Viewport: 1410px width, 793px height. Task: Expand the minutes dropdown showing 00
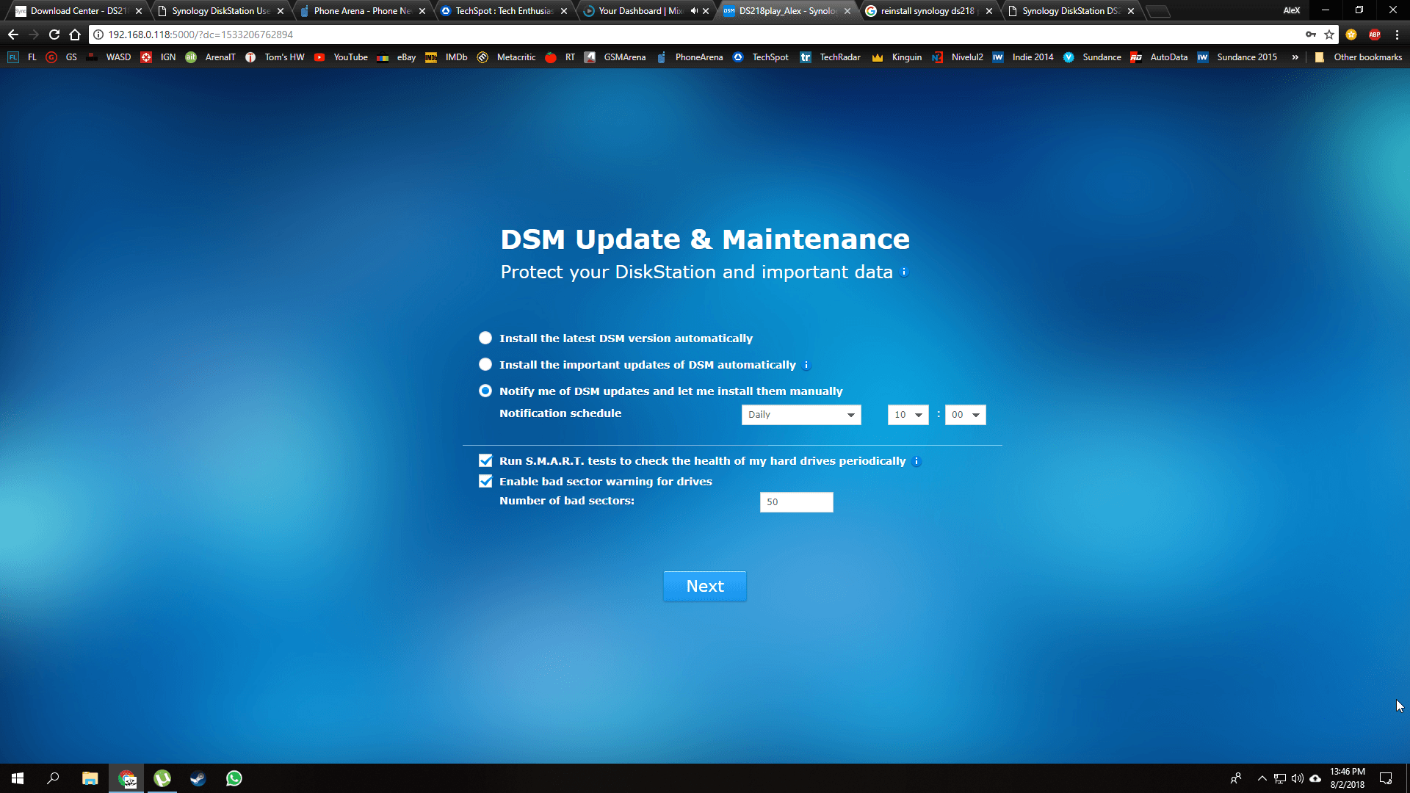[x=965, y=415]
